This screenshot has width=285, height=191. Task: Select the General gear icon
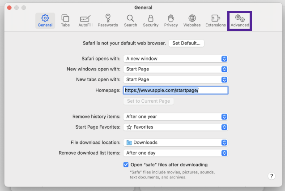(45, 18)
